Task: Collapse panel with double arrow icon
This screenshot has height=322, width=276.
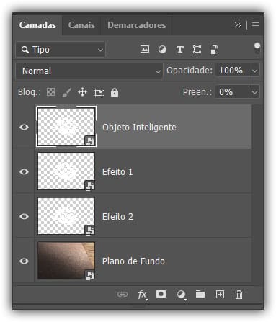Action: tap(238, 25)
